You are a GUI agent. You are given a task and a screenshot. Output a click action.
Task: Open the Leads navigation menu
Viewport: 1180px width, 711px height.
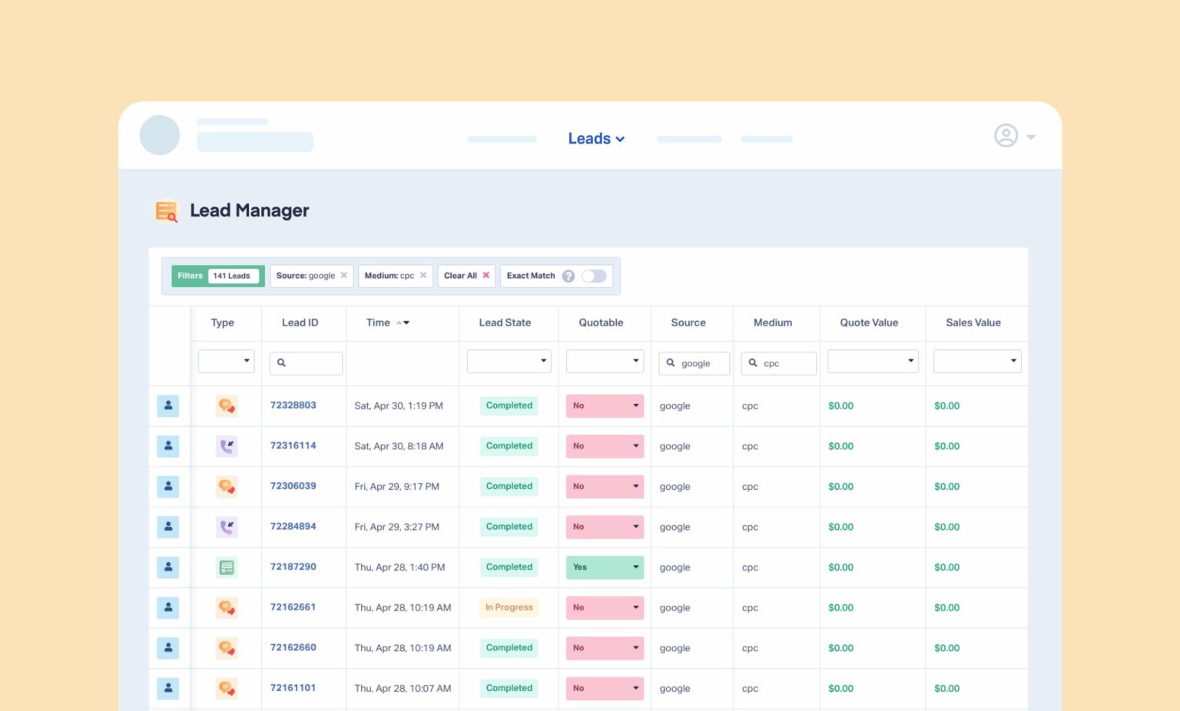[596, 139]
